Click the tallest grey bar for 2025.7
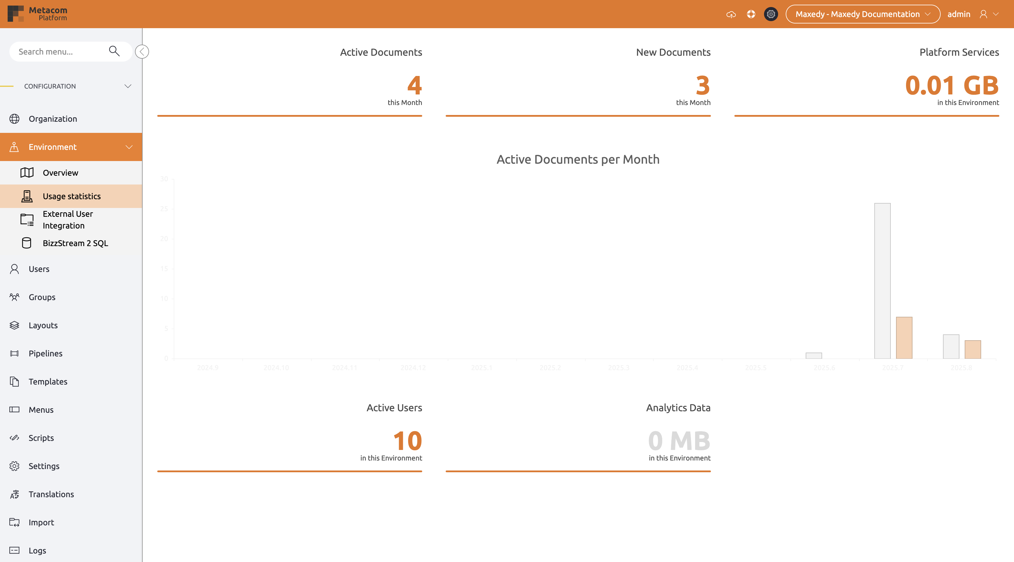1014x562 pixels. 882,281
